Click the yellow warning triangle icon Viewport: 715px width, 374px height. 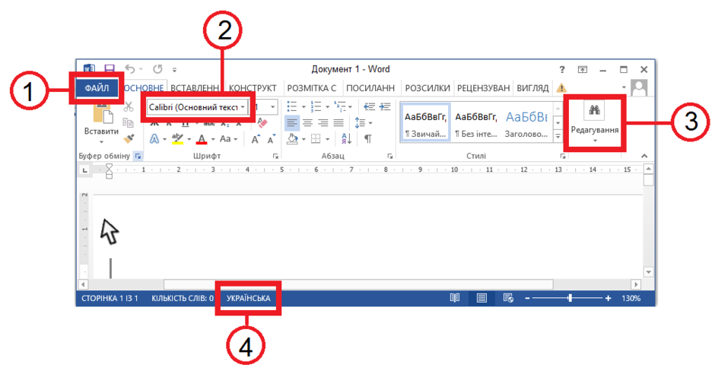pyautogui.click(x=561, y=87)
